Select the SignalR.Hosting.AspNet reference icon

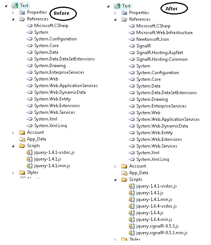click(x=132, y=53)
